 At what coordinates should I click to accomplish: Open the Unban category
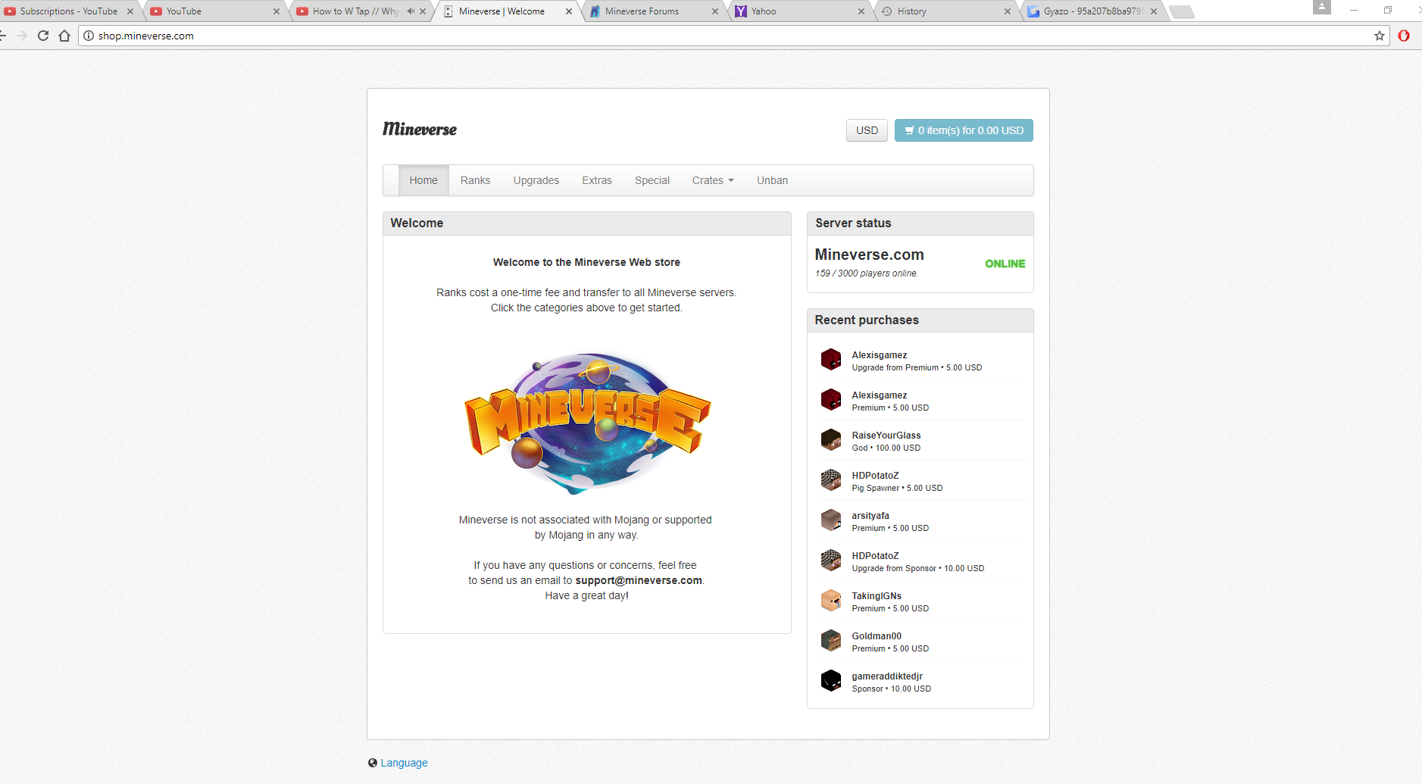772,180
